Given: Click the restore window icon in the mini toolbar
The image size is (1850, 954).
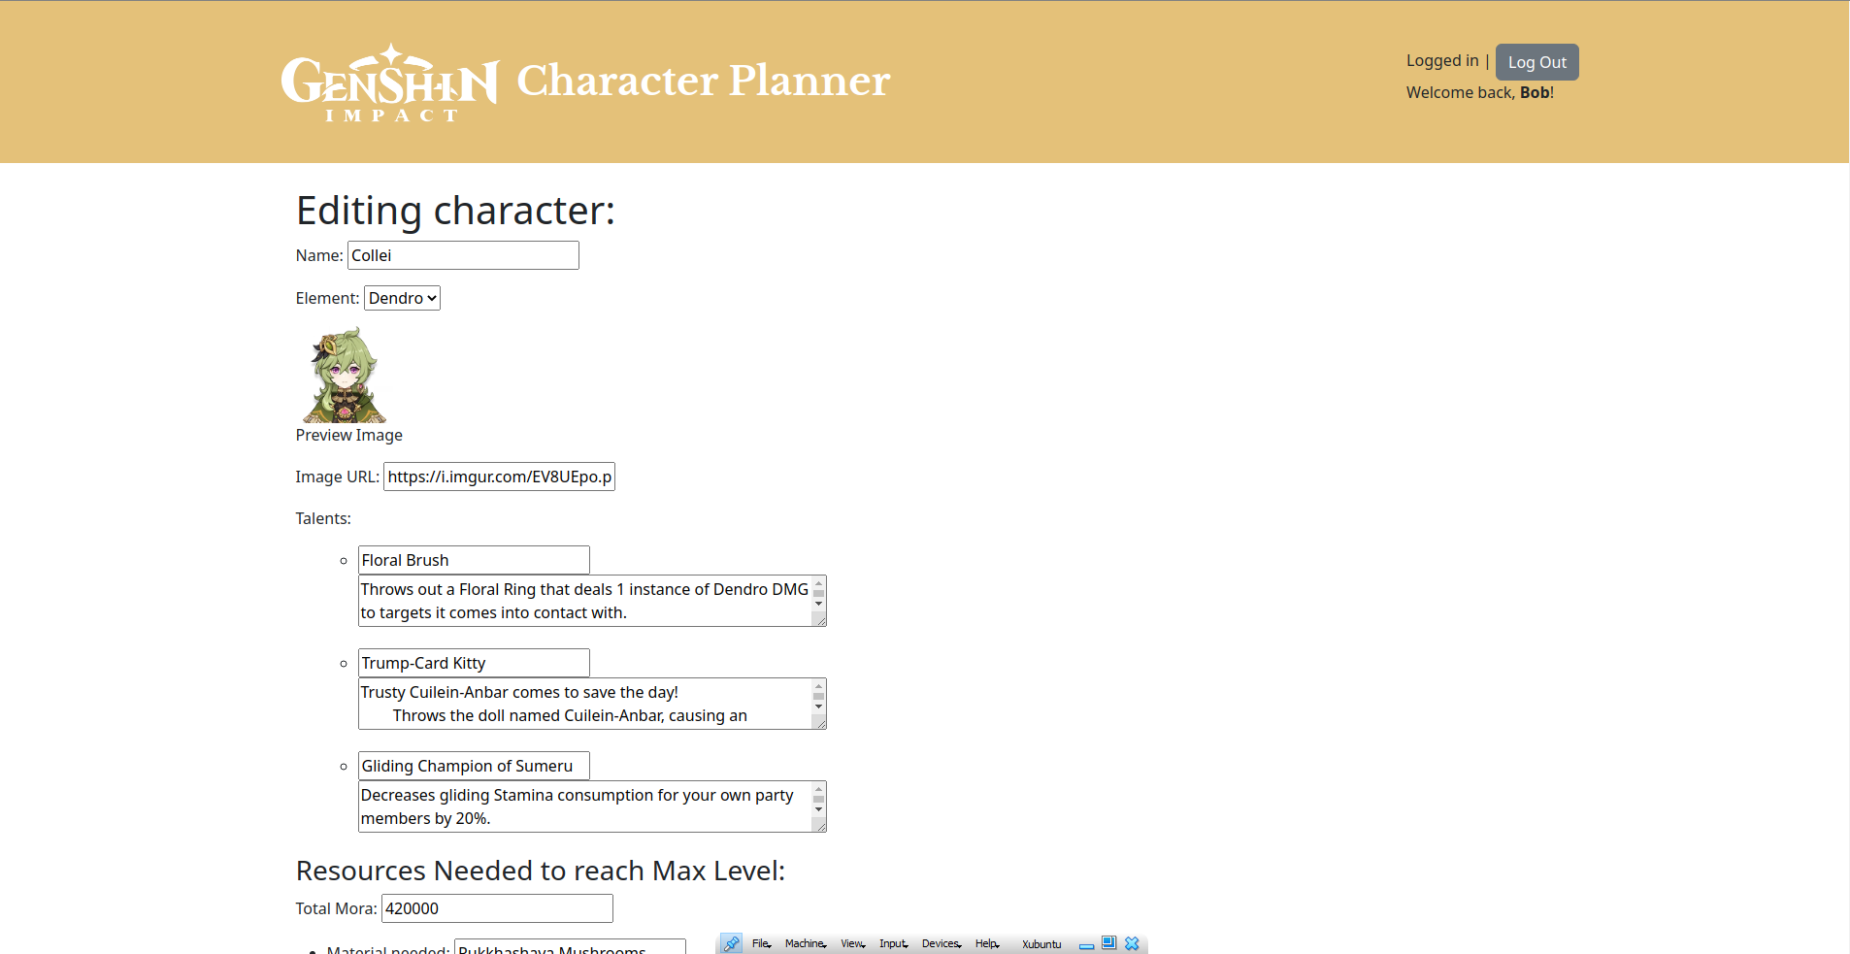Looking at the screenshot, I should point(1107,942).
